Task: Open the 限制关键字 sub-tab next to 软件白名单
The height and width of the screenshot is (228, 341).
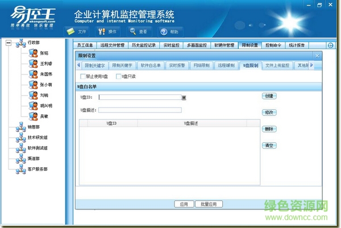Action: (122, 65)
